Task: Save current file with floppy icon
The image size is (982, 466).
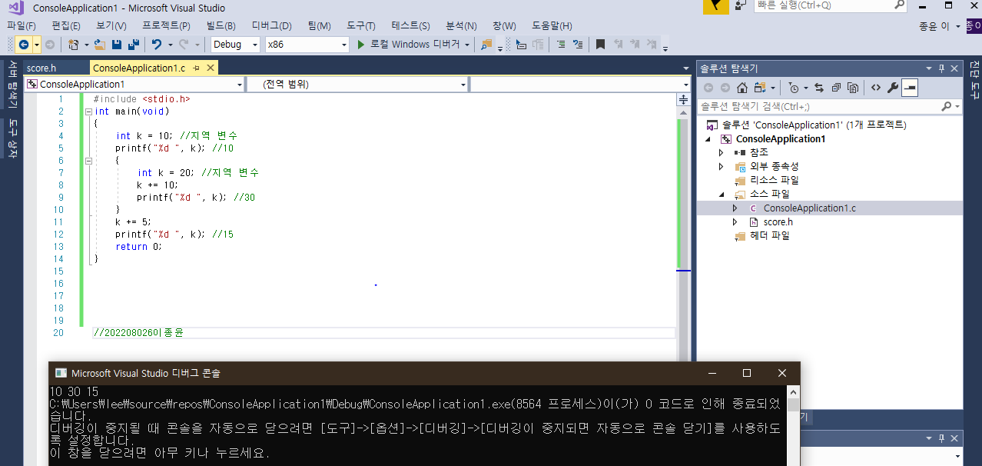Action: pyautogui.click(x=117, y=45)
